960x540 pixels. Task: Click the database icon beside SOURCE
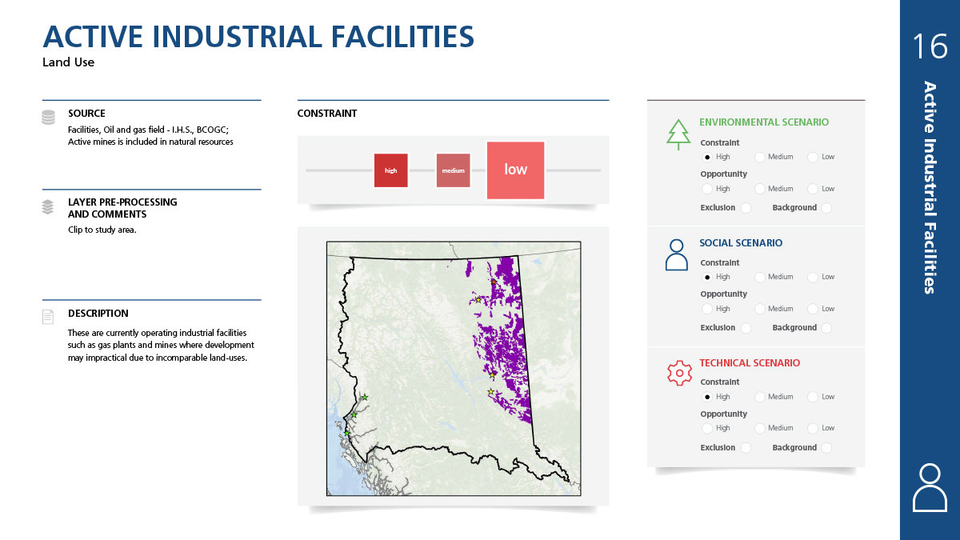pyautogui.click(x=49, y=118)
